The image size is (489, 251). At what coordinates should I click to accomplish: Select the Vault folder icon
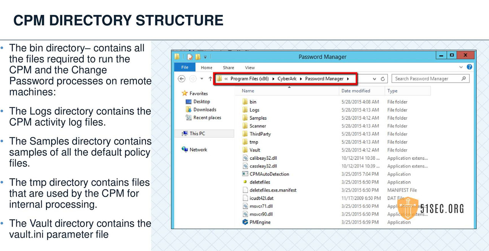click(x=245, y=150)
